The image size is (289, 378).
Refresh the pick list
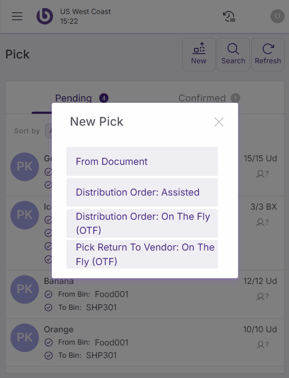tap(267, 55)
